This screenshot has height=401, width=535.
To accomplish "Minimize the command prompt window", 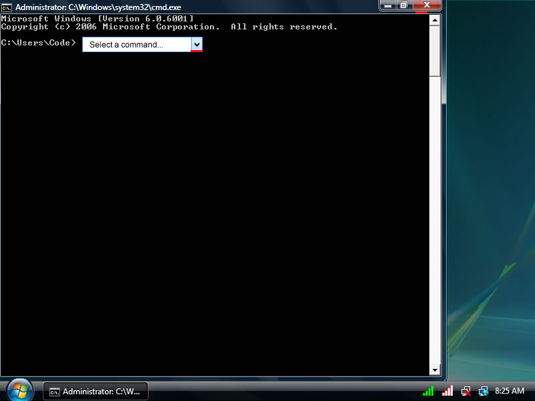I will 388,5.
